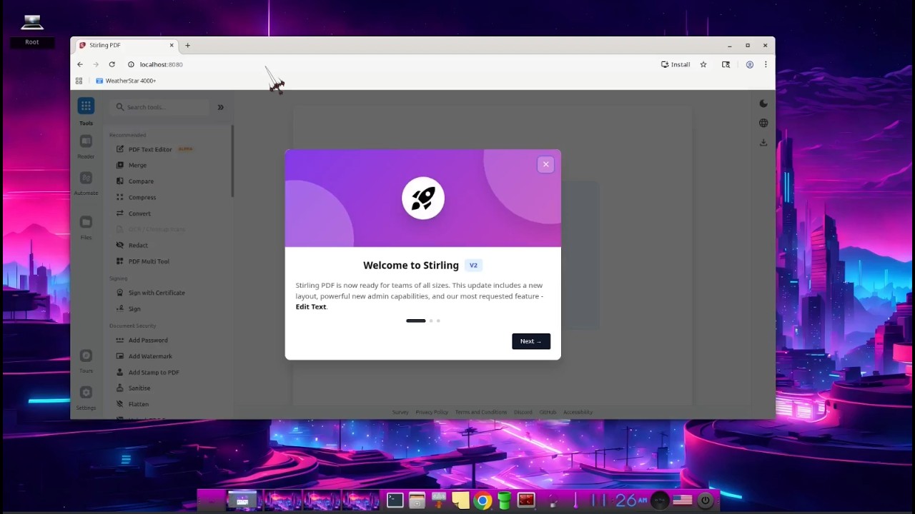The width and height of the screenshot is (915, 514).
Task: Switch to first workspace thumbnail in dock
Action: click(242, 500)
